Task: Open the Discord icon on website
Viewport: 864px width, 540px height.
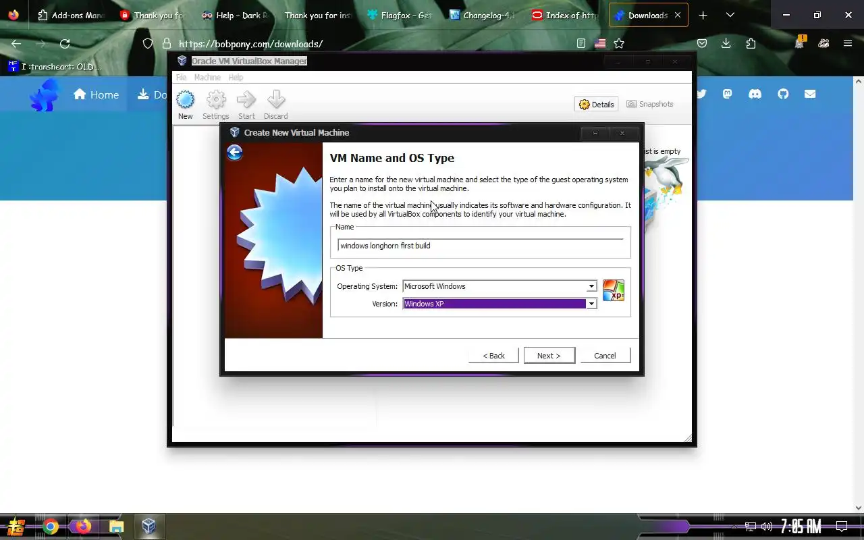Action: 755,94
